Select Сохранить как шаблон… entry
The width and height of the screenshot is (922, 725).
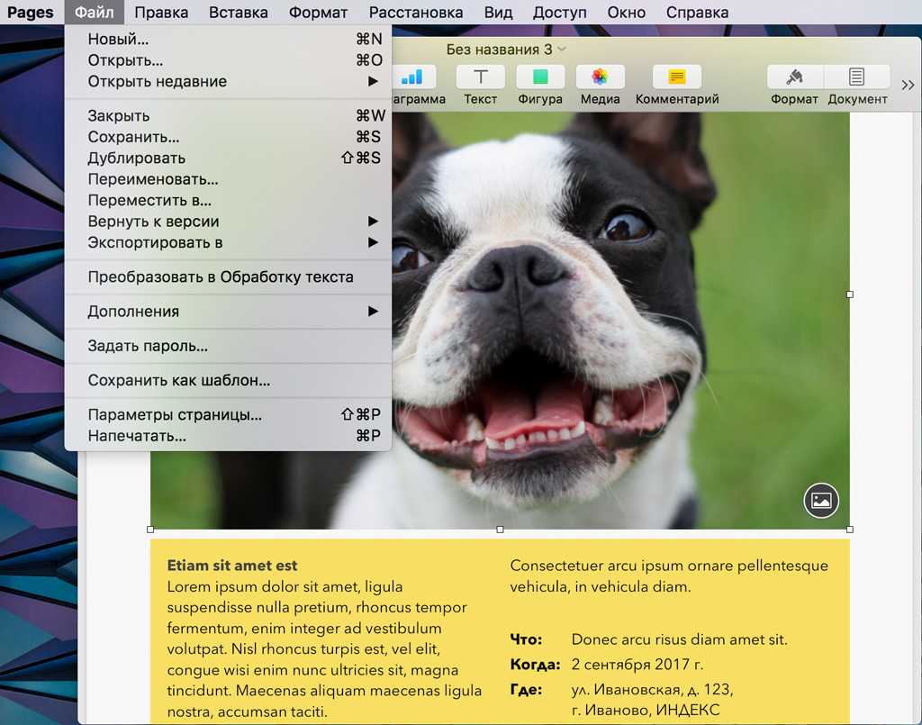[x=179, y=380]
